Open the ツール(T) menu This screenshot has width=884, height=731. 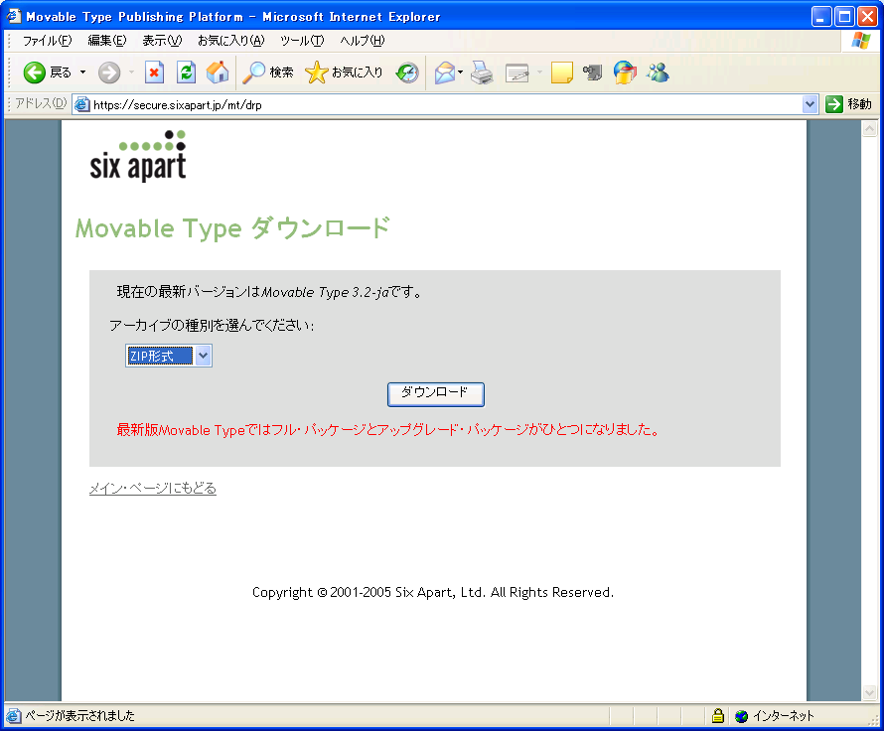click(302, 41)
